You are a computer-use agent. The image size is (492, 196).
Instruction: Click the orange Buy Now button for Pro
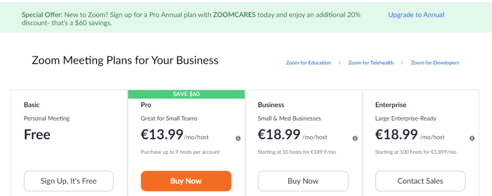(186, 181)
